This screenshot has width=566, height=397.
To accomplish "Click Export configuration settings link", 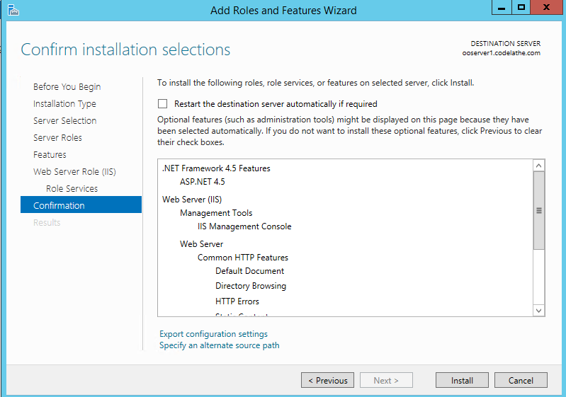I will point(213,334).
